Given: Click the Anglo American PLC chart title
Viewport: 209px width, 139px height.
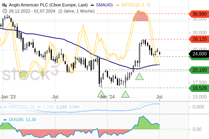Looking at the screenshot, I should tap(48, 5).
